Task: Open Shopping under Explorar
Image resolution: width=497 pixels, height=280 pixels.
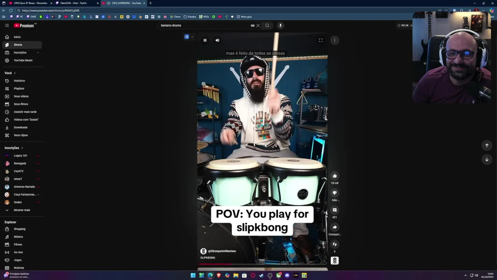Action: click(x=22, y=229)
